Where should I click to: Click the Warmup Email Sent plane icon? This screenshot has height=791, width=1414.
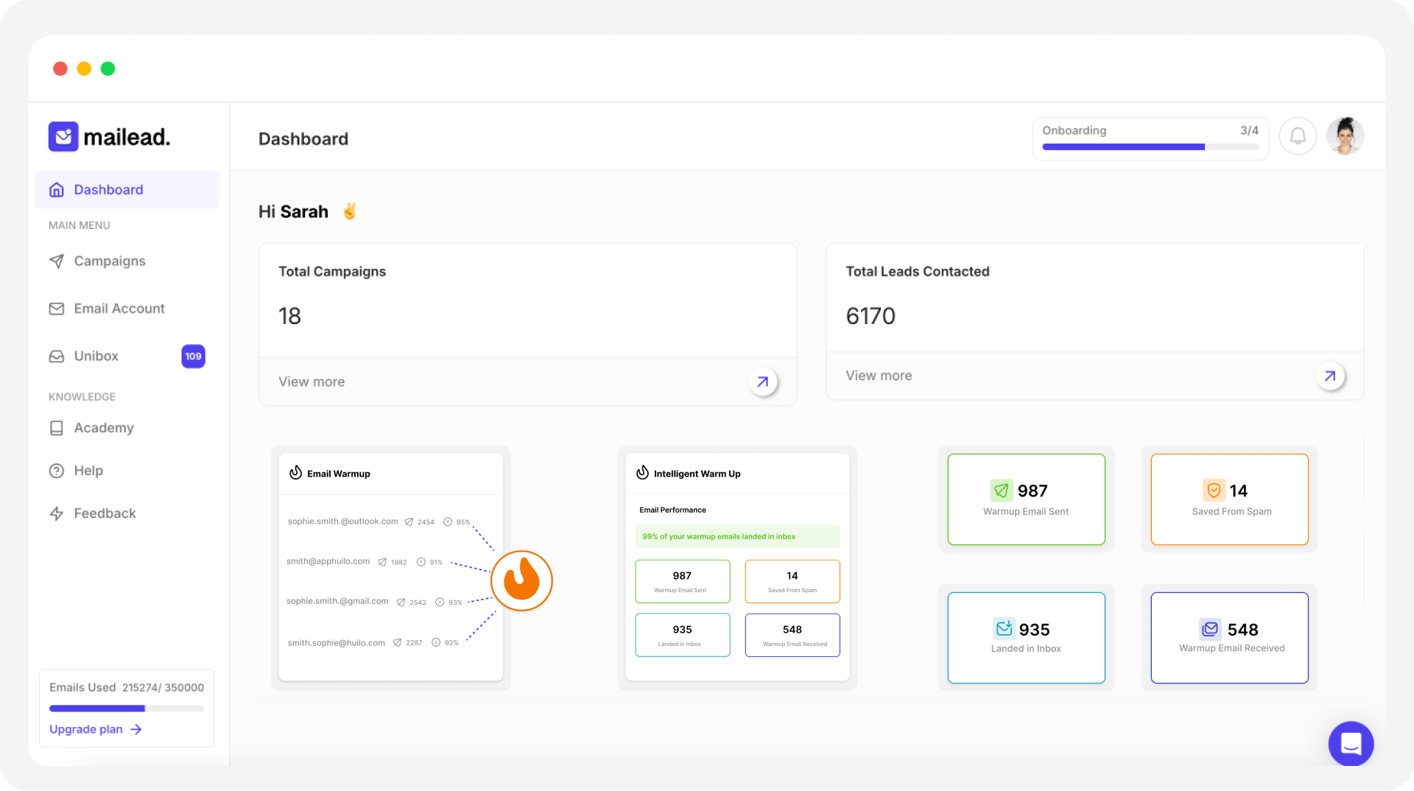click(x=1001, y=491)
